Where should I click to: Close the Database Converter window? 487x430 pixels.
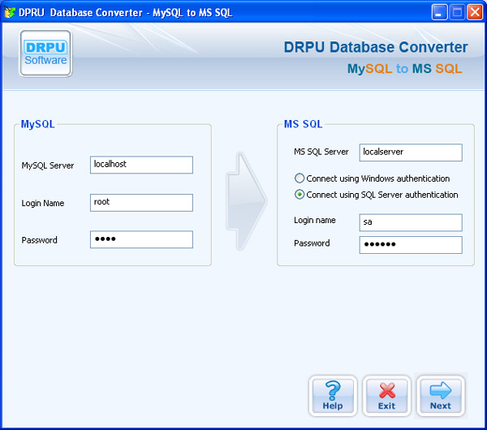coord(475,12)
